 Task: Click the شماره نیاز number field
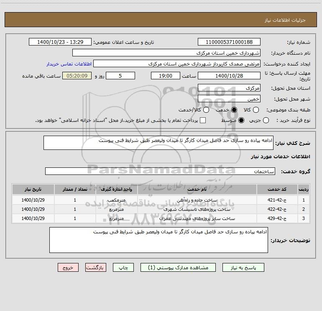(229, 42)
